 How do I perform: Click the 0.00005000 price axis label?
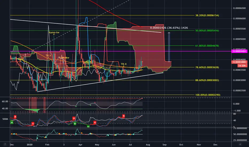coord(239,39)
